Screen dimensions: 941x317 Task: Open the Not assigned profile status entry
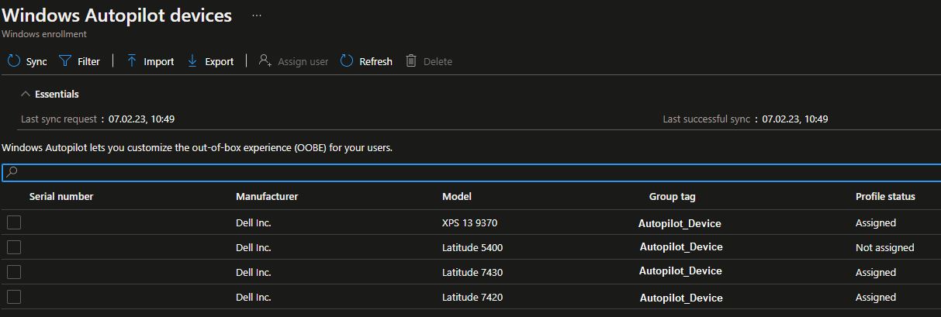[x=884, y=248]
